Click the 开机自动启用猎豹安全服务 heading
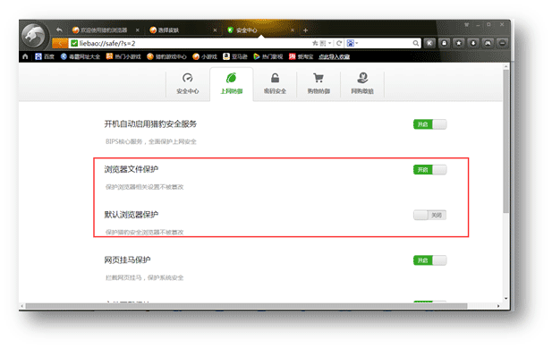Viewport: 552px width, 349px height. coord(150,124)
